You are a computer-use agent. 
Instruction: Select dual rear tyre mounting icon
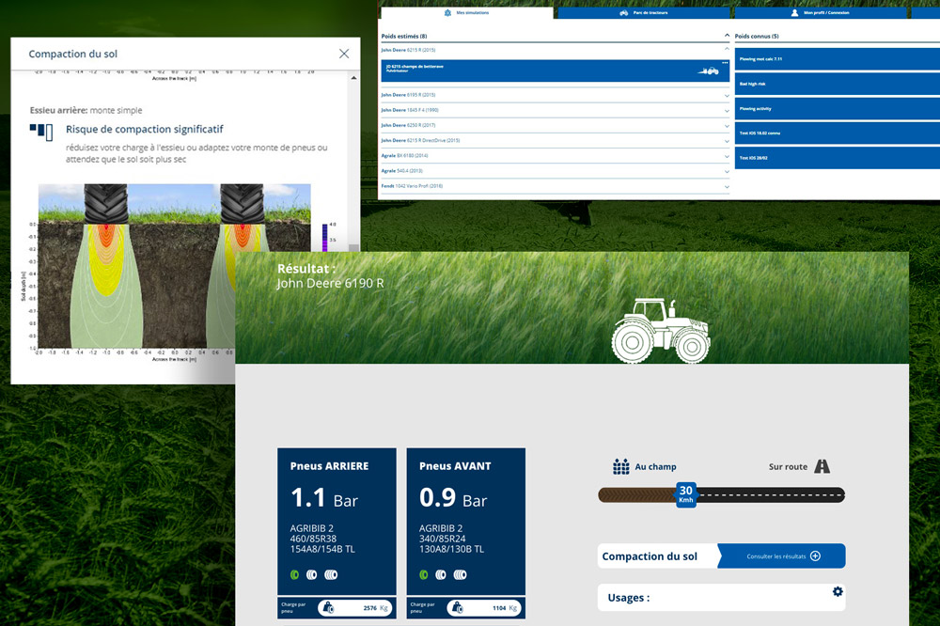pos(312,574)
